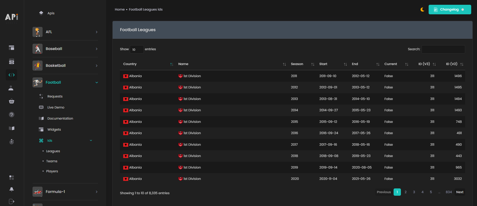The height and width of the screenshot is (206, 477).
Task: Open Teams ids submenu link
Action: click(x=52, y=161)
